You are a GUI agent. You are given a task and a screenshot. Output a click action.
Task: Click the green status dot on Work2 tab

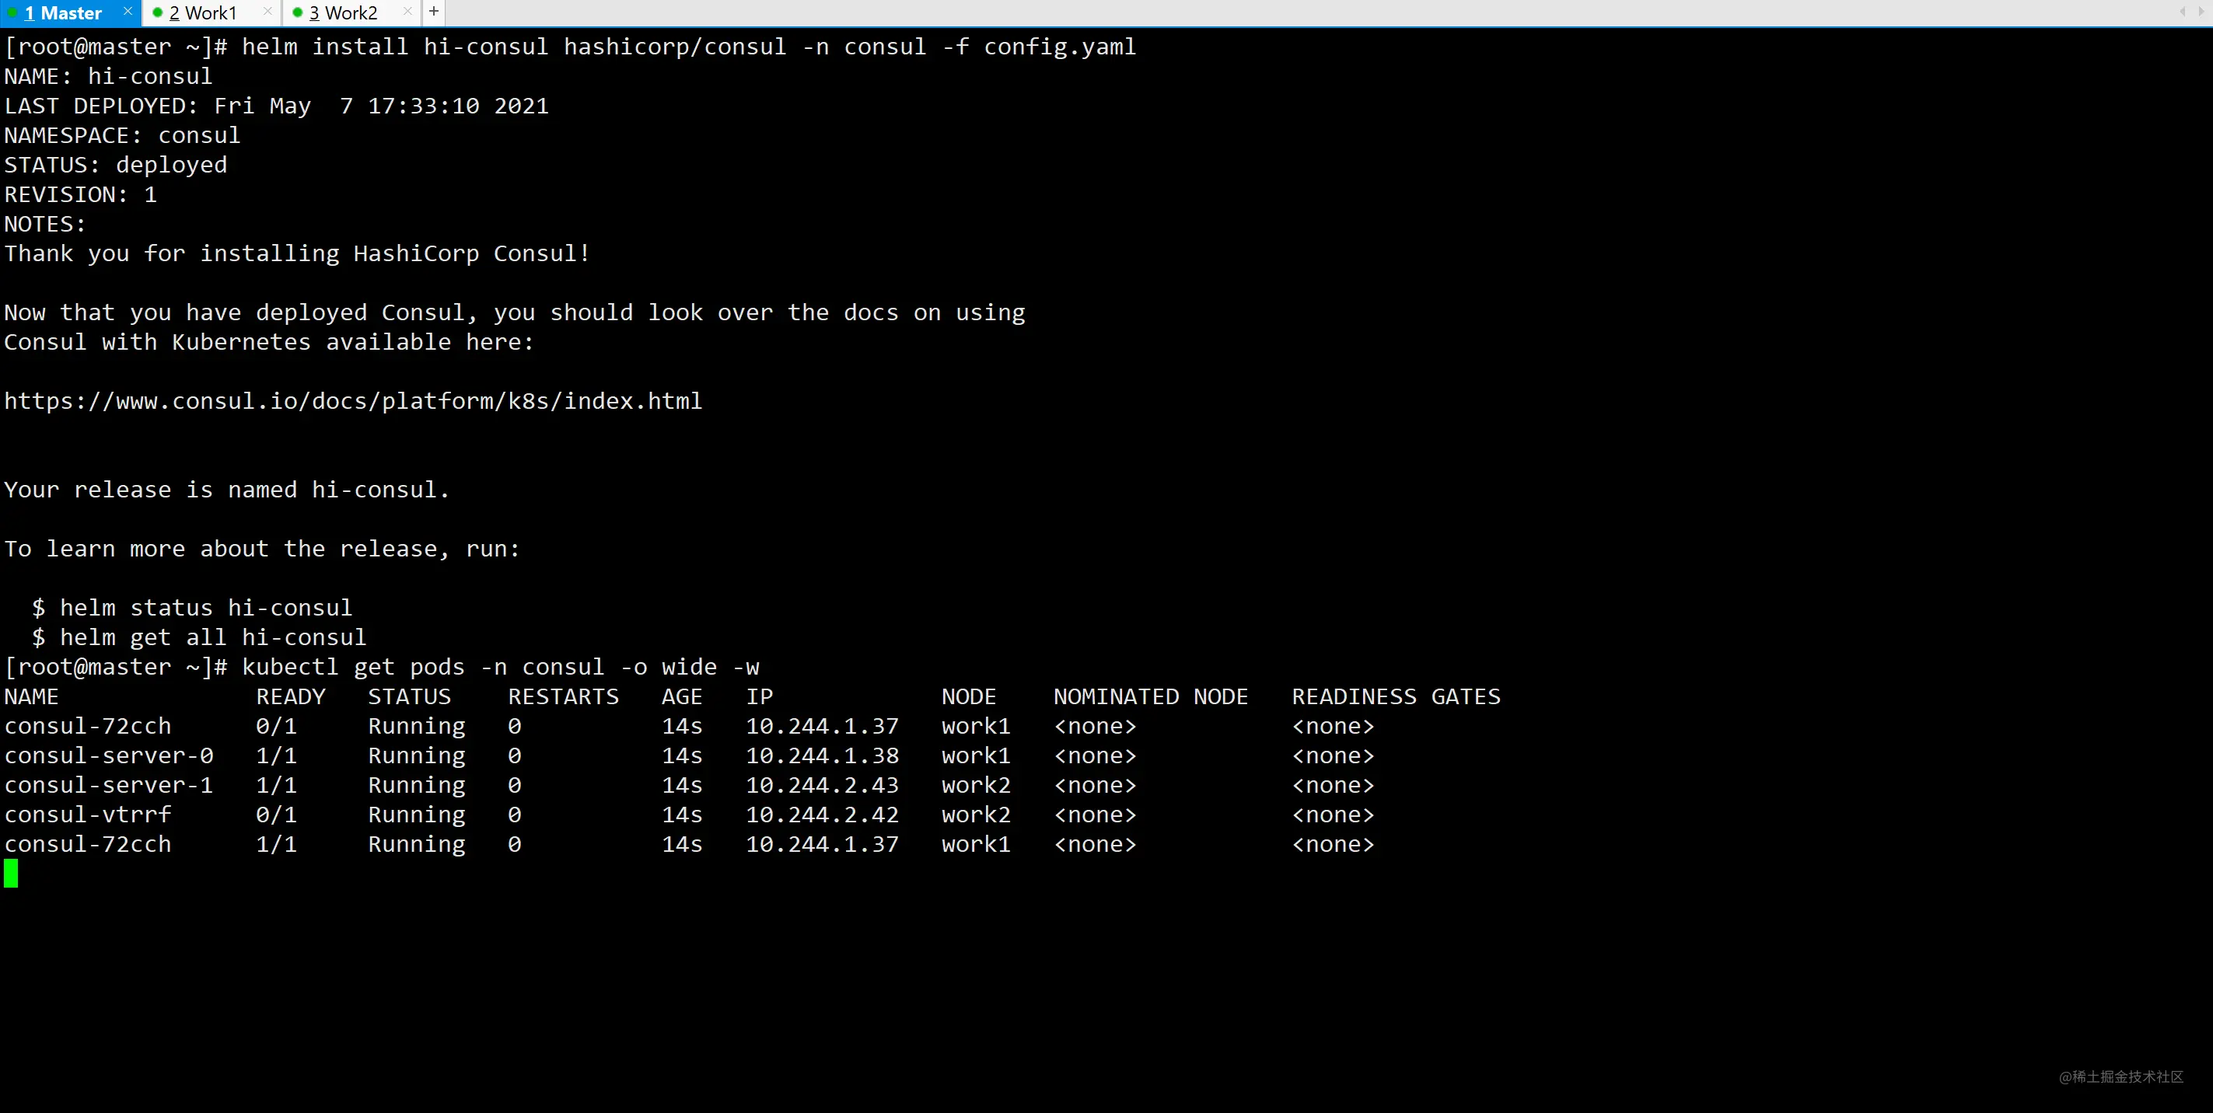(x=297, y=12)
